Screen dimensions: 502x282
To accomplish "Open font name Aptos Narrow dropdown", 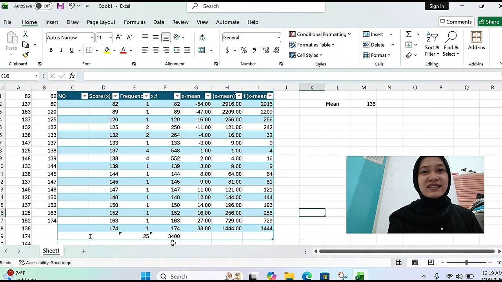I will pos(92,38).
